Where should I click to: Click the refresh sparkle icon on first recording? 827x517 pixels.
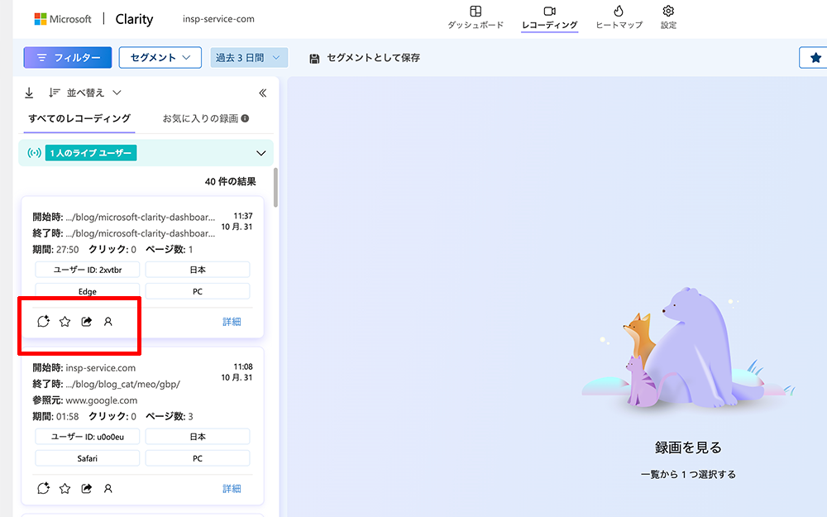tap(44, 322)
